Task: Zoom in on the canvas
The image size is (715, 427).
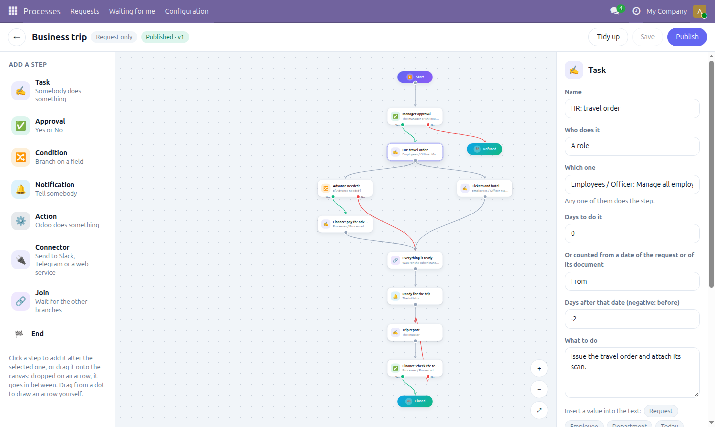Action: (x=539, y=368)
